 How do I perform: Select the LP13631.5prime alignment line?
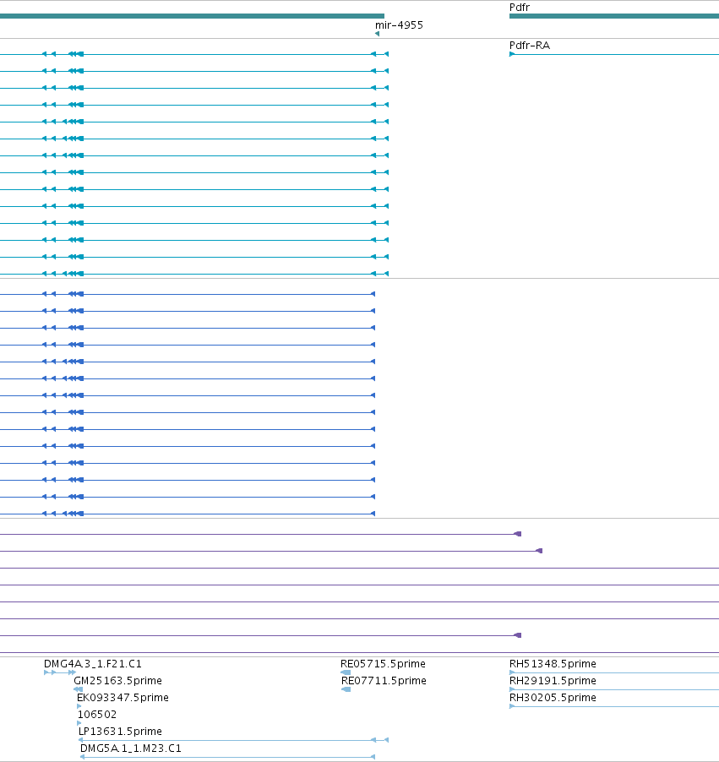click(x=233, y=740)
